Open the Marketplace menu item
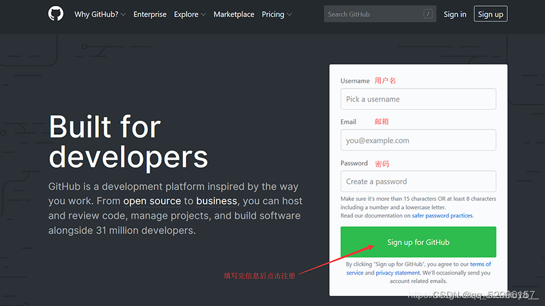 pos(234,15)
